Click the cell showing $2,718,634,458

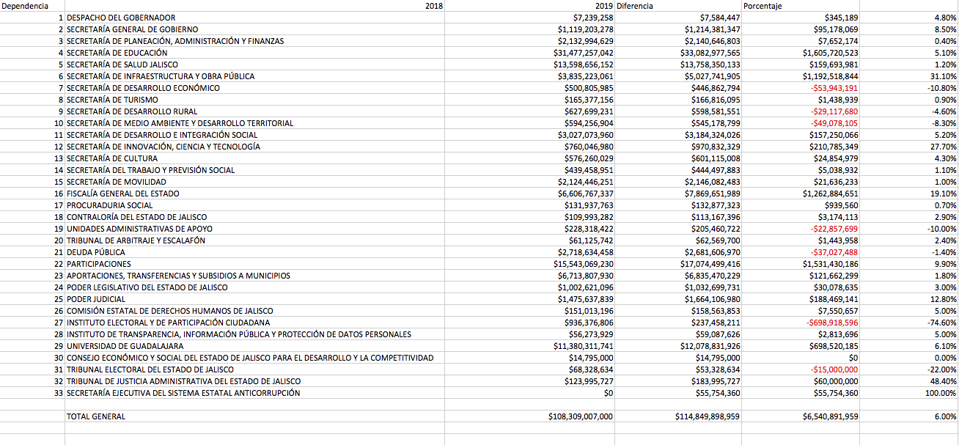point(530,252)
